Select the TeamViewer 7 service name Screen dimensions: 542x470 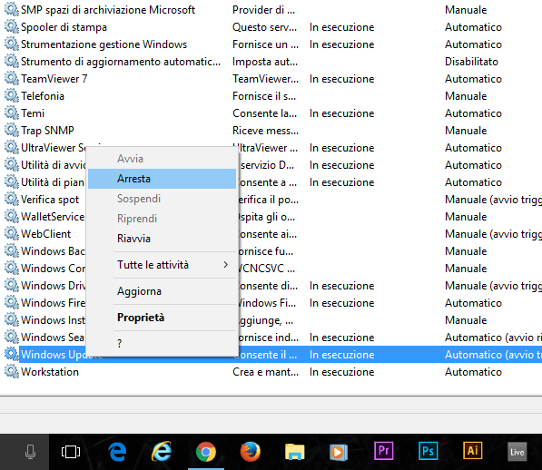coord(54,79)
